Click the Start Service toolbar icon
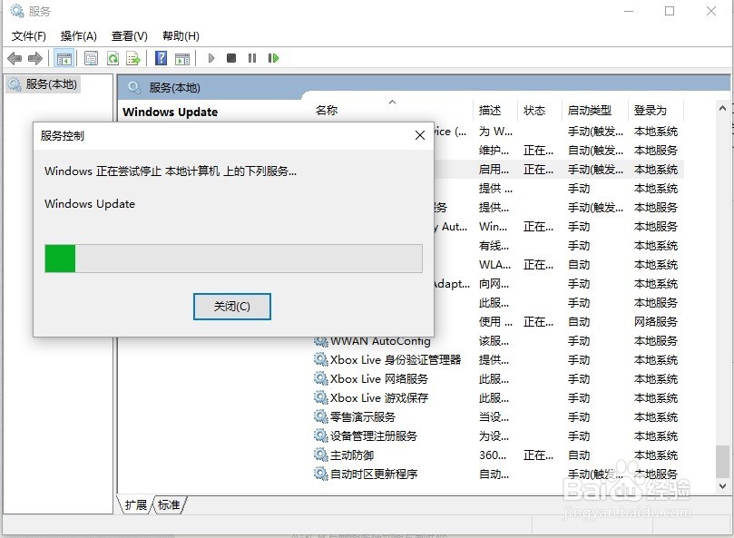Screen dimensions: 734x538 [211, 57]
